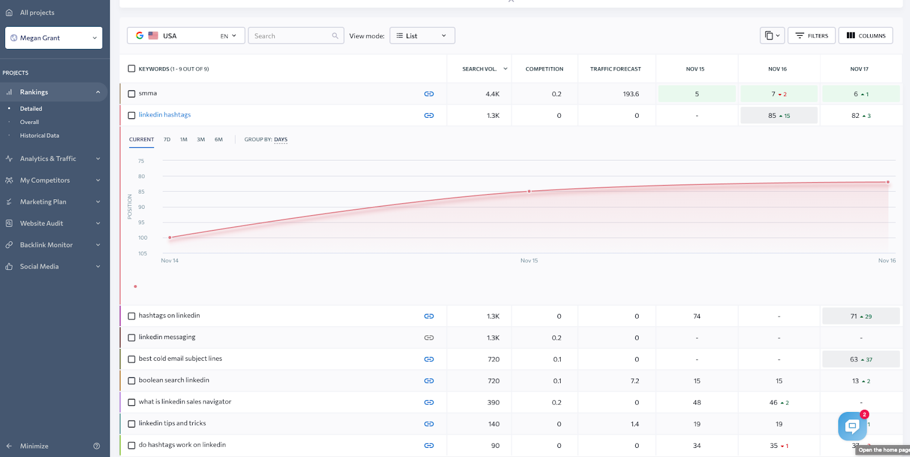The image size is (910, 457).
Task: Open the Overall rankings view
Action: tap(30, 122)
